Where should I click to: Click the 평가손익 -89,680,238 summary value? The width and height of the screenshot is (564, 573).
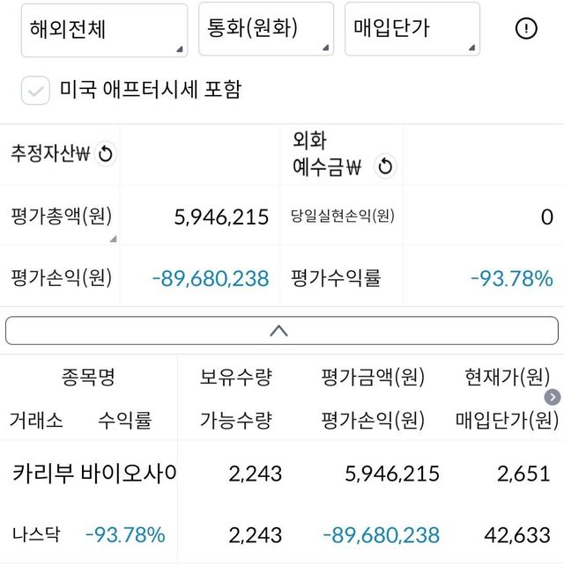[x=210, y=279]
